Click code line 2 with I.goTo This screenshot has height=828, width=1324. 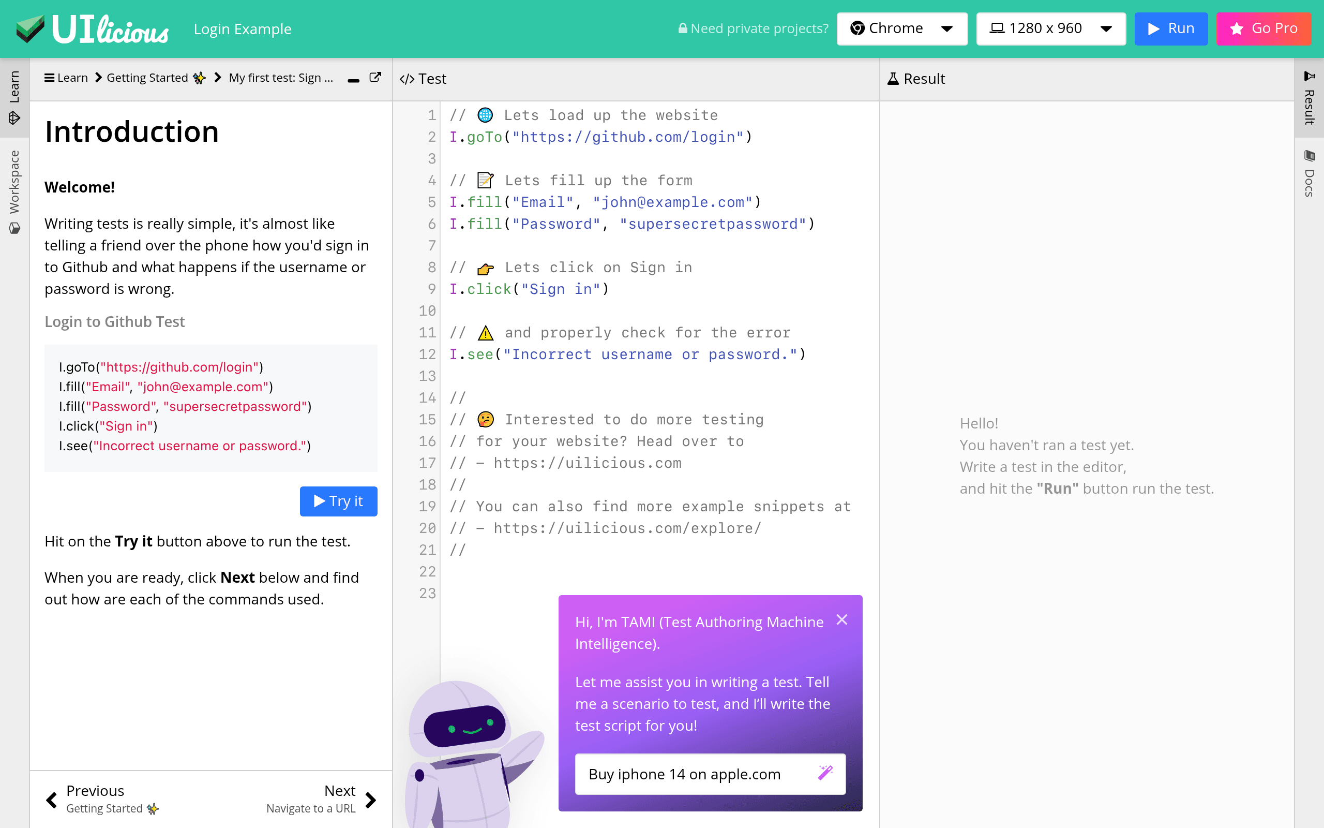click(x=601, y=137)
